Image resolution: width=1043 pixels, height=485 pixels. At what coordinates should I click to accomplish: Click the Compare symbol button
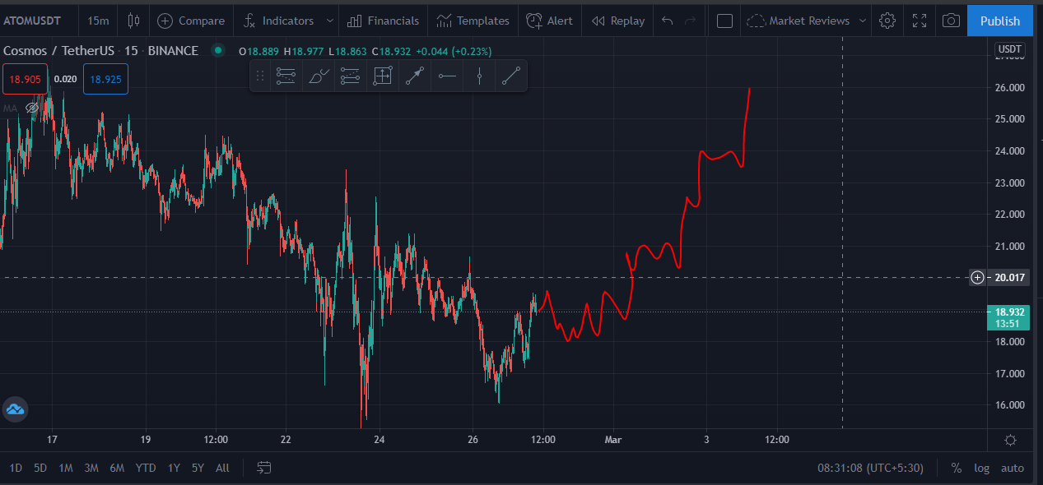click(191, 21)
